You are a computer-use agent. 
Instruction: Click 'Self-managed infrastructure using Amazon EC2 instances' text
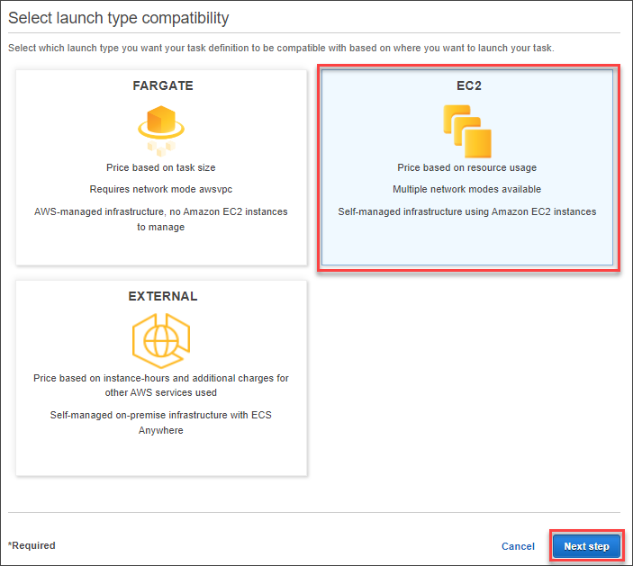[x=467, y=211]
